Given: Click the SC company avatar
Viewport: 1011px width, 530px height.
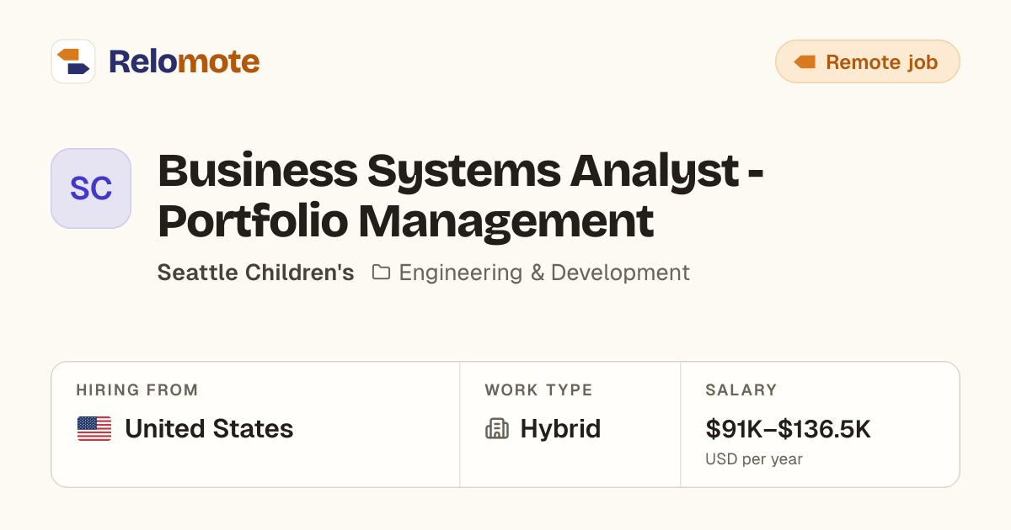Looking at the screenshot, I should tap(91, 188).
